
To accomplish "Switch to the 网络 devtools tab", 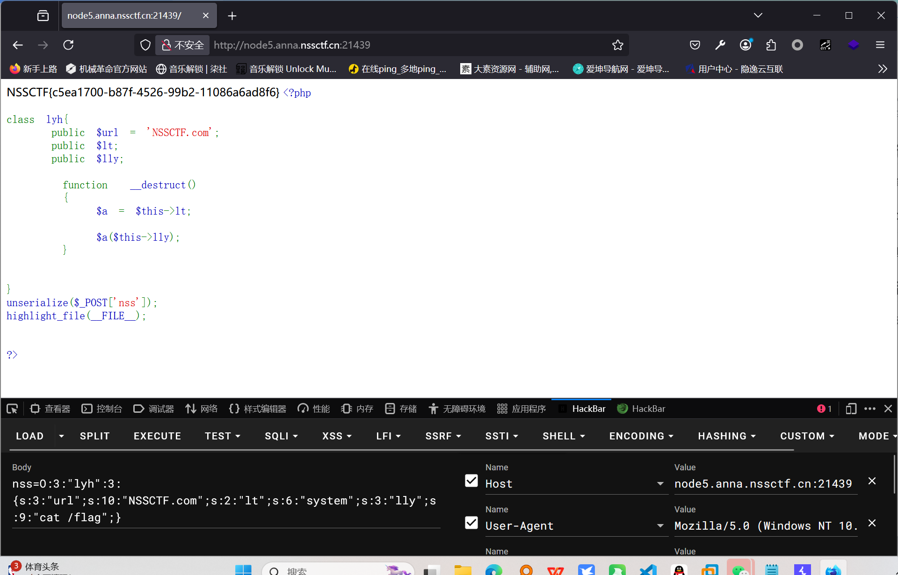I will [202, 409].
